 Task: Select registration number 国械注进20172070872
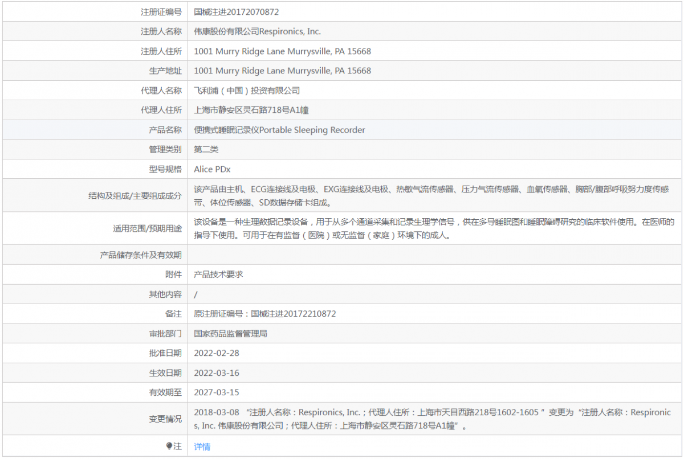[x=237, y=12]
